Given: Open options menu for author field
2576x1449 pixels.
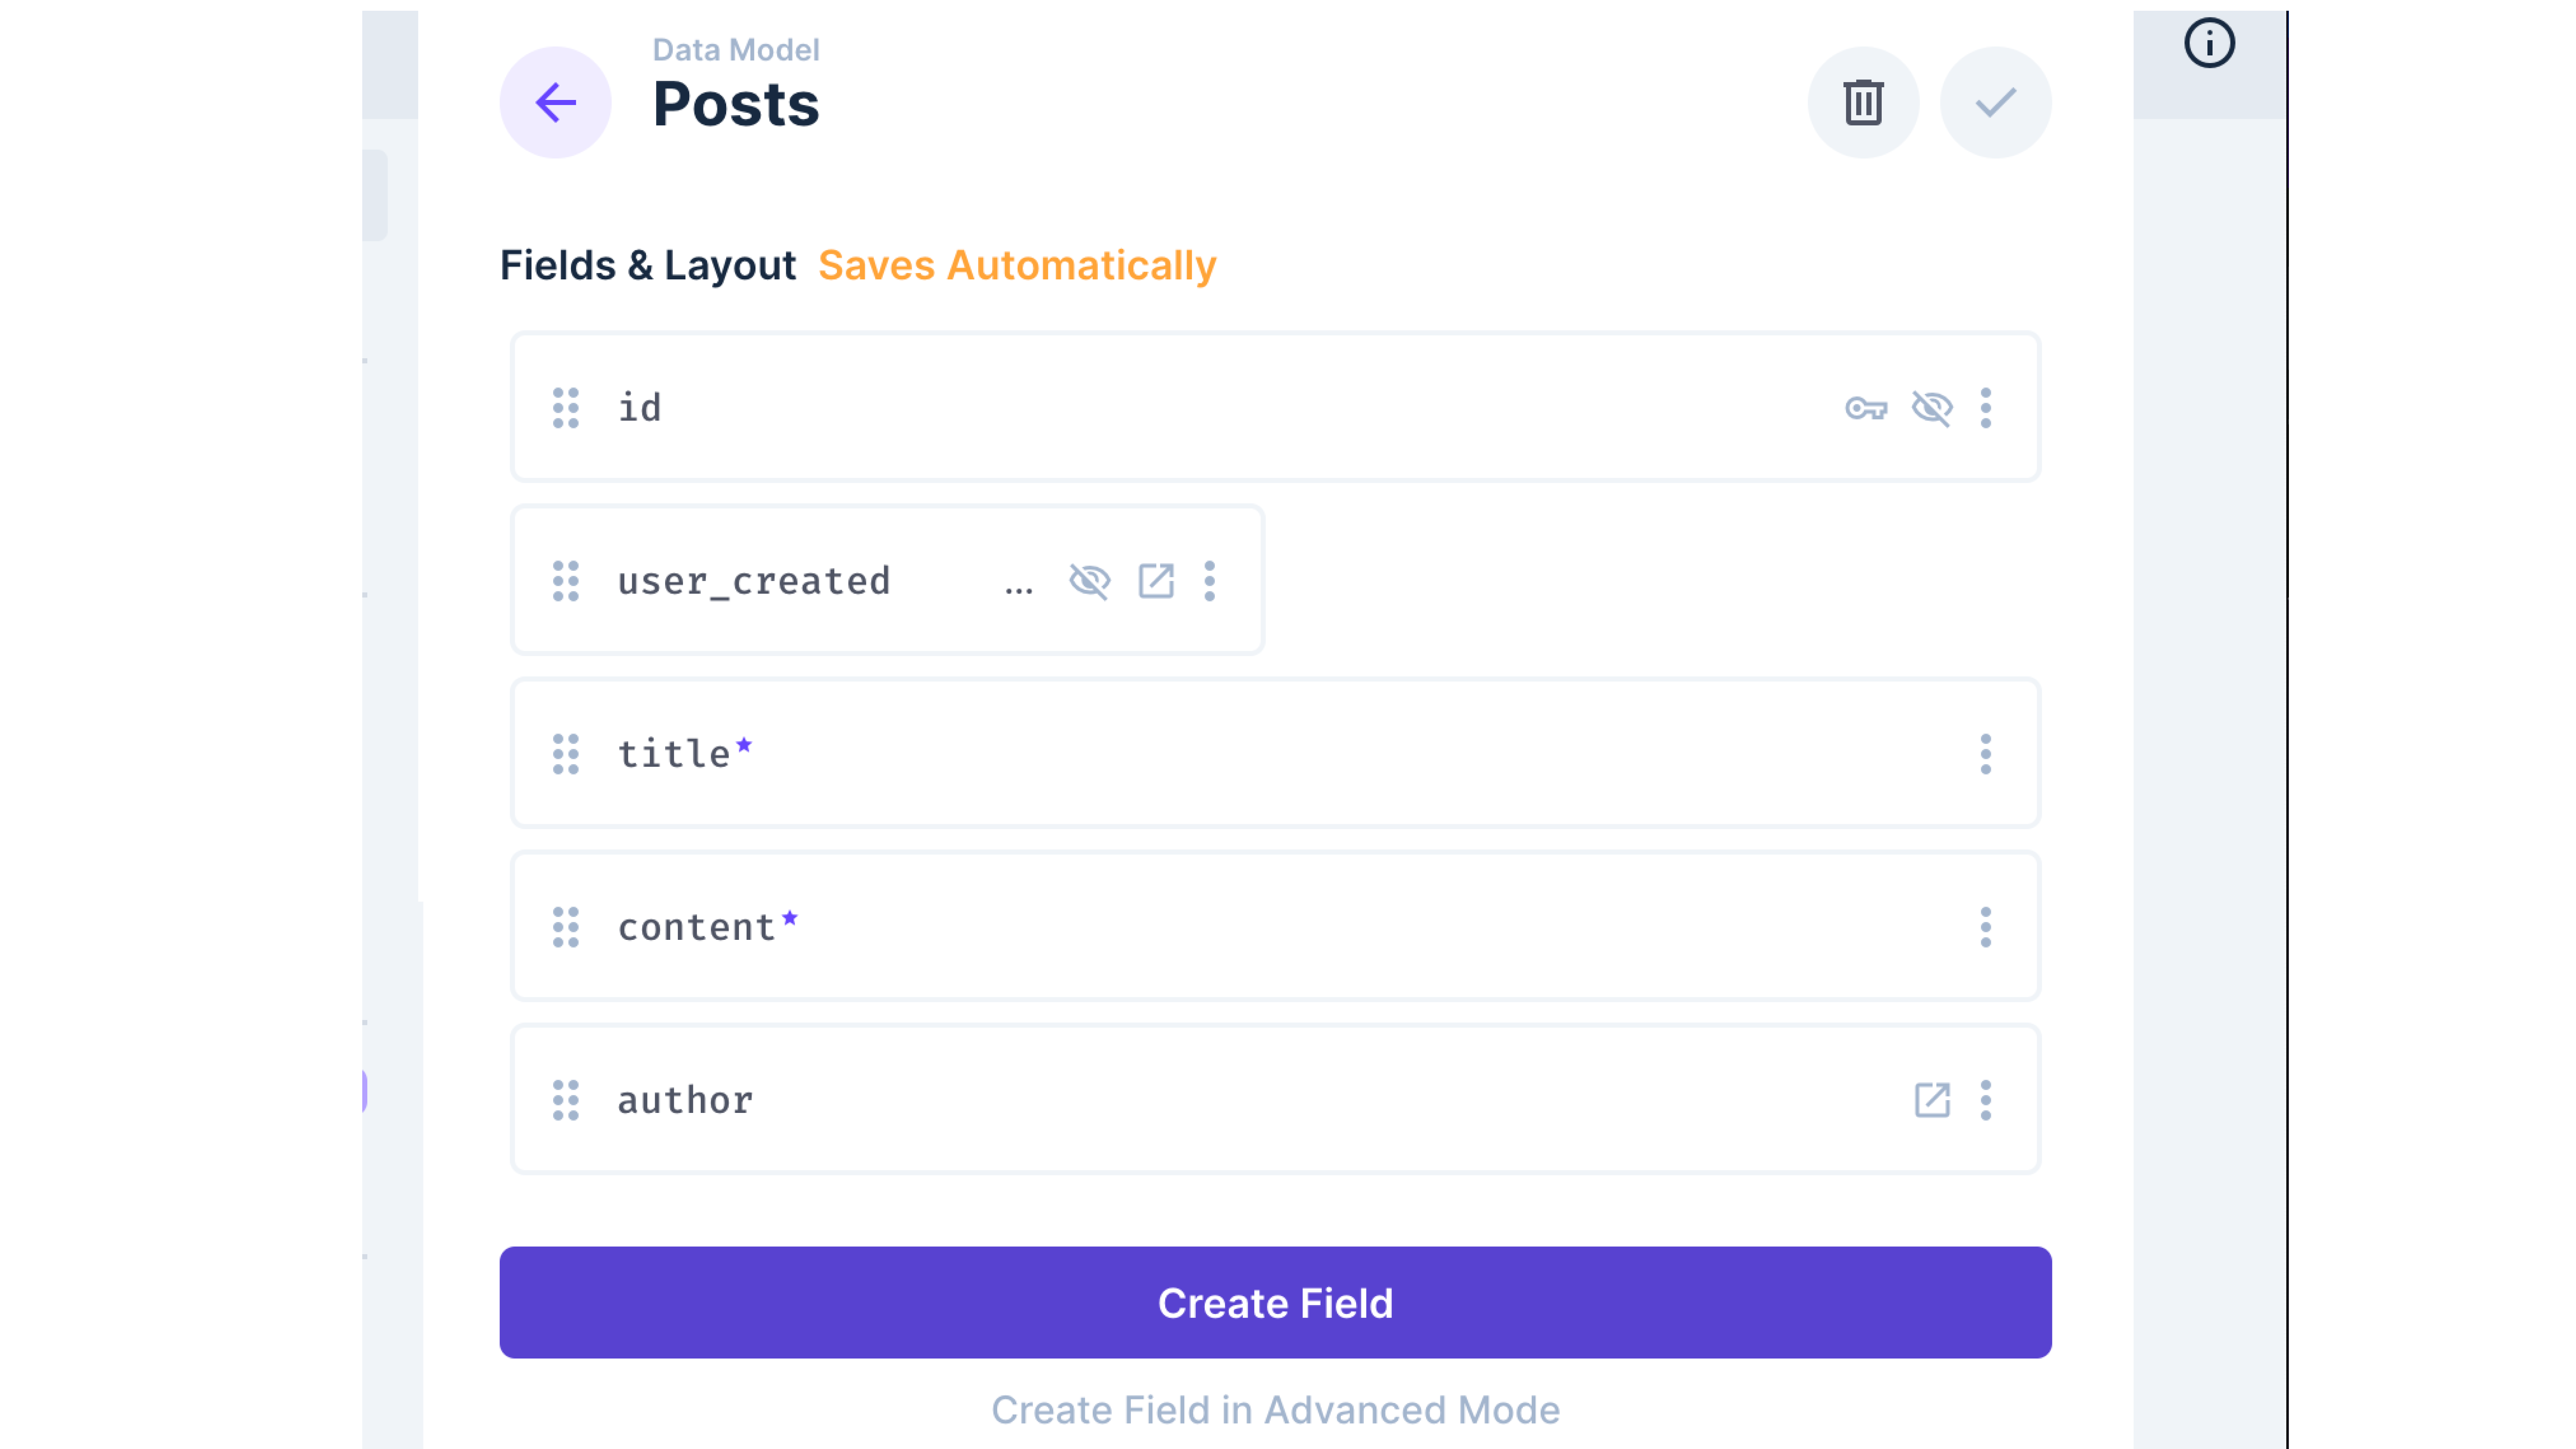Looking at the screenshot, I should 1985,1100.
